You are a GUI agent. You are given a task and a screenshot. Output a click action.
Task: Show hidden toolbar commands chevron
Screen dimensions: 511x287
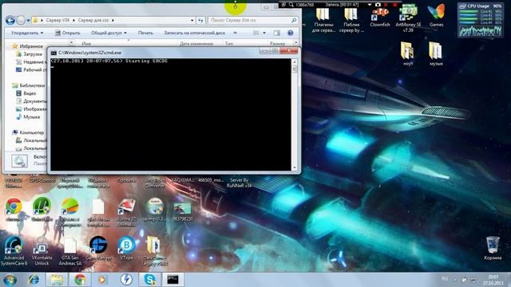[x=235, y=33]
